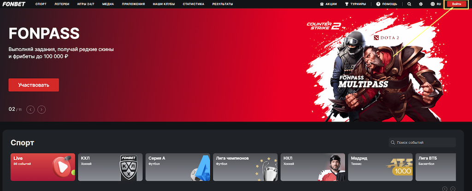Open the Наши клубы menu

164,4
